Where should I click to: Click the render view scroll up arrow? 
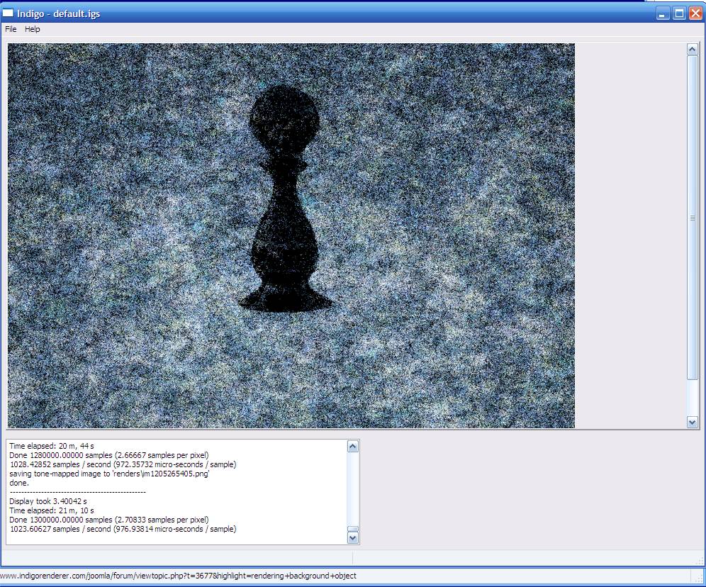click(x=693, y=49)
